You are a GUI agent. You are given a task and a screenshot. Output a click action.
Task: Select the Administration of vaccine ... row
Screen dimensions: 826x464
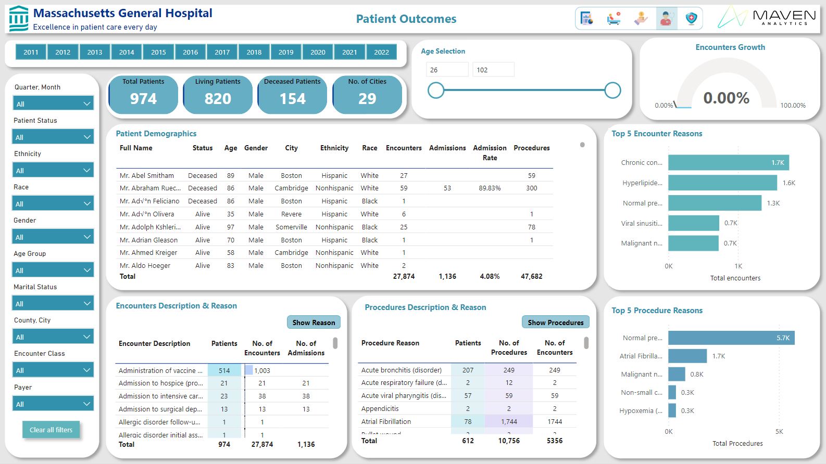(x=222, y=370)
